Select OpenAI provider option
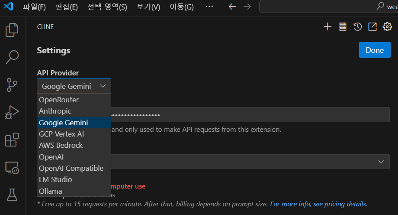 74,157
